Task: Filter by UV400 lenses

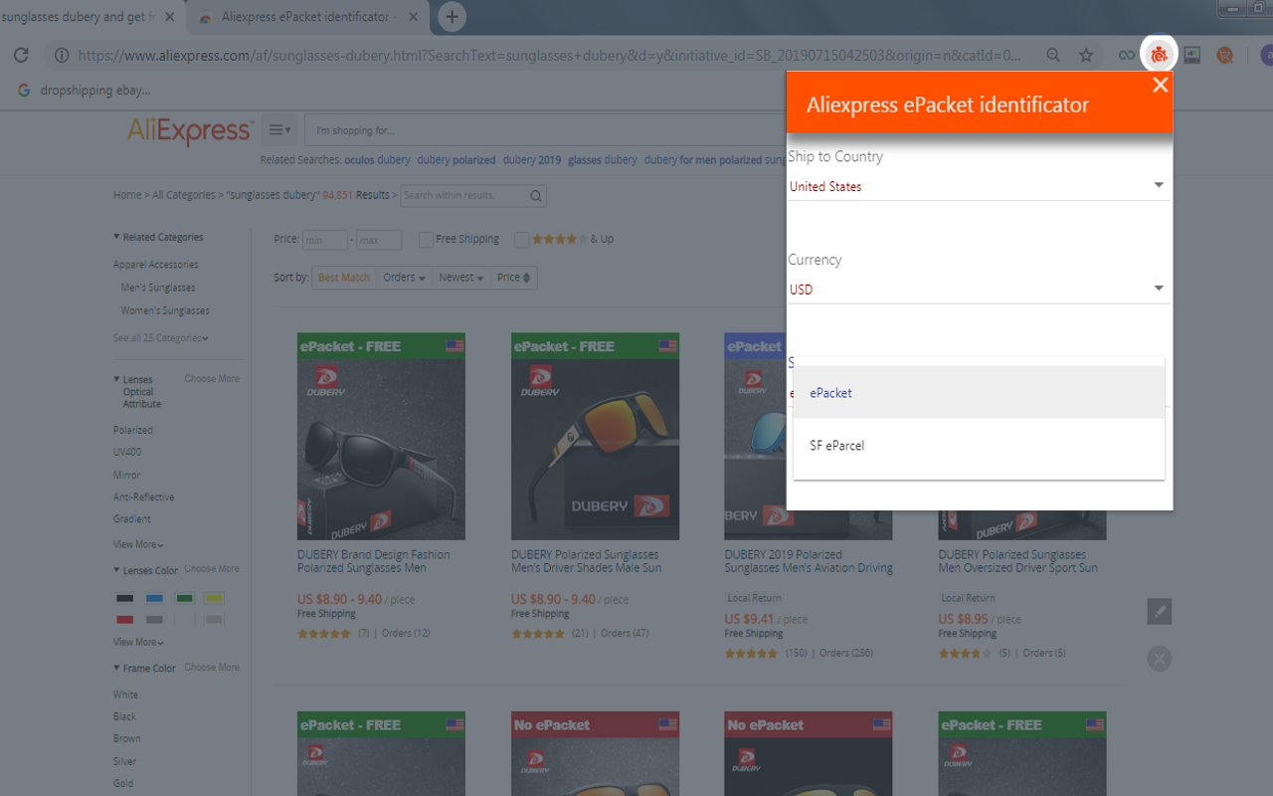Action: click(127, 452)
